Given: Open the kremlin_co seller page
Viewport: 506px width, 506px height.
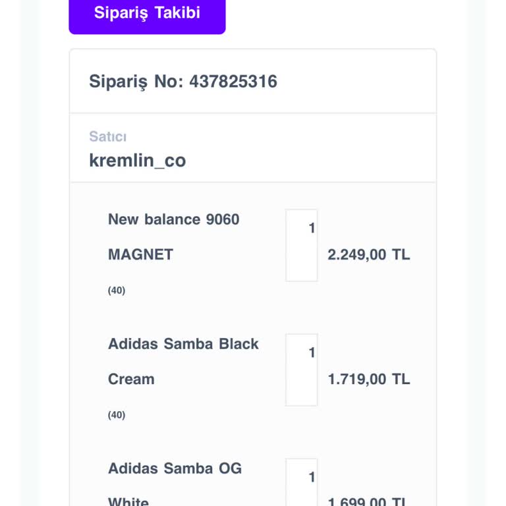Looking at the screenshot, I should point(137,160).
